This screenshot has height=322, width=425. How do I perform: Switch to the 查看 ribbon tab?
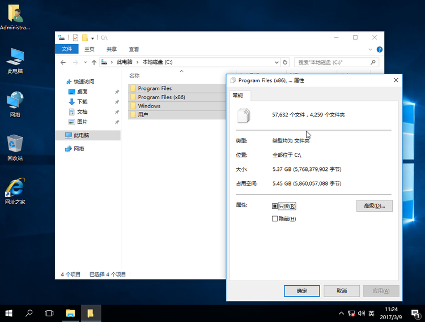click(x=134, y=49)
